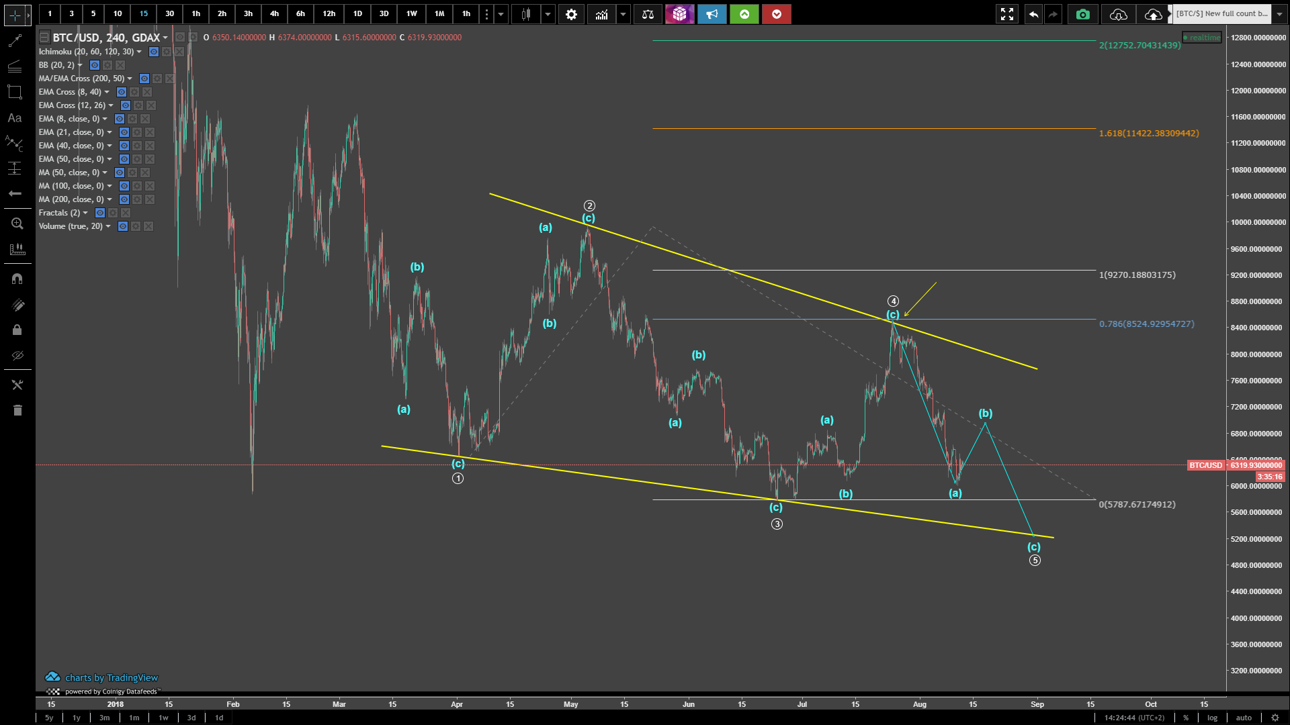Toggle log scale at bottom right
The width and height of the screenshot is (1290, 725).
click(x=1212, y=718)
